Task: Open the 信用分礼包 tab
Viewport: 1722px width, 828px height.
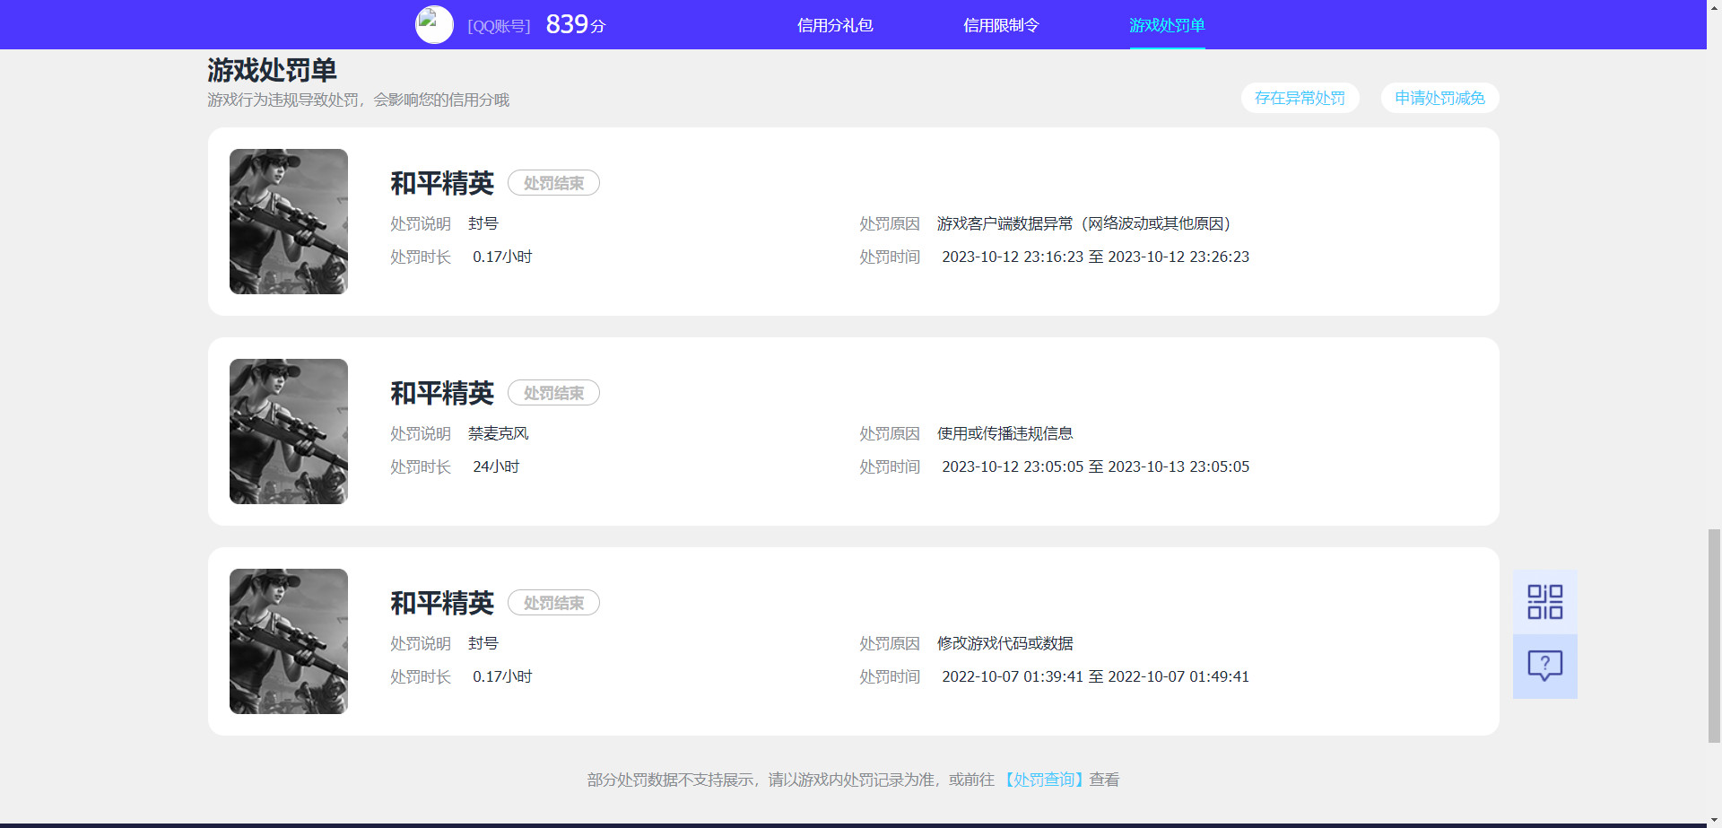Action: pyautogui.click(x=835, y=25)
